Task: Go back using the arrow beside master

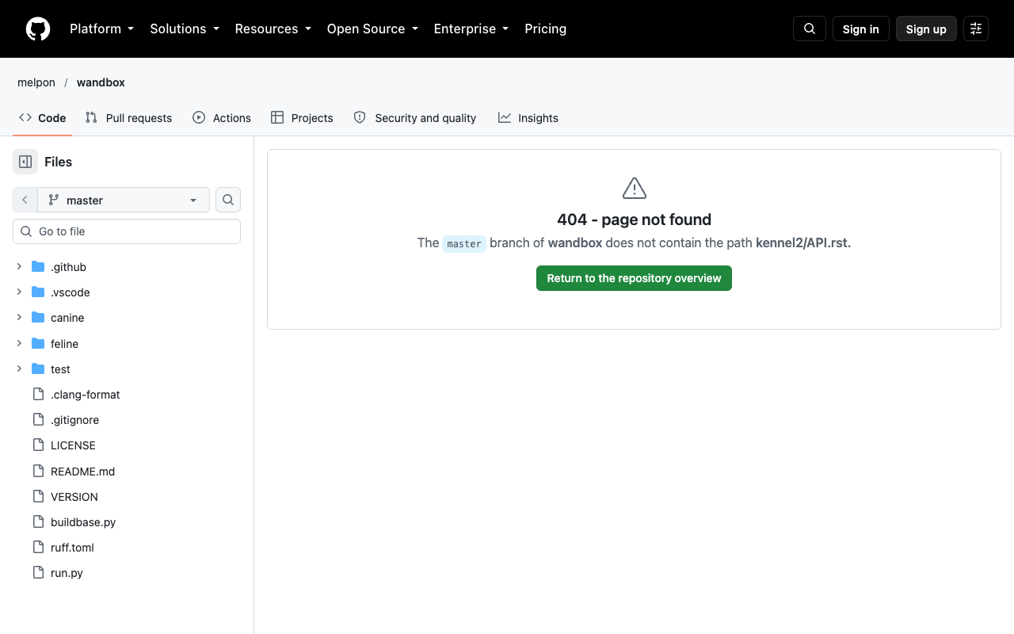Action: coord(25,200)
